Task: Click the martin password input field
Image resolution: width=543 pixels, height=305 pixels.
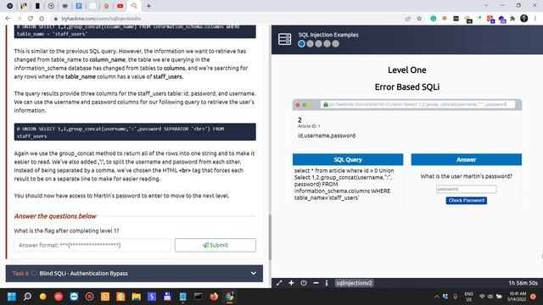Action: coord(466,189)
